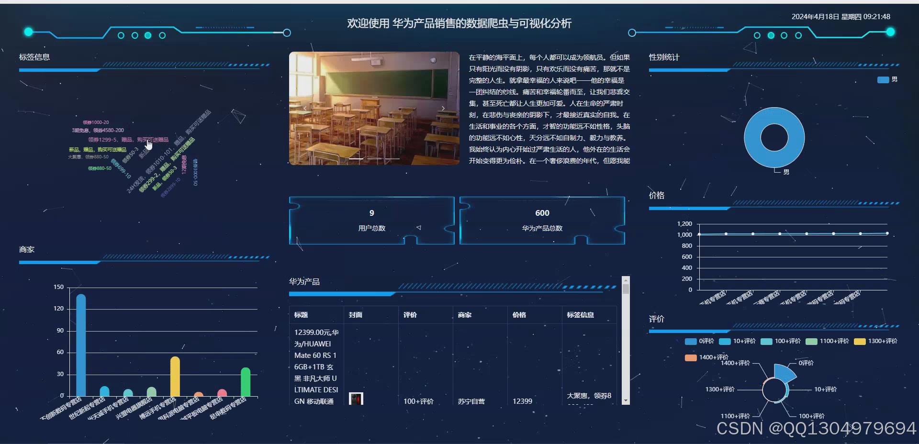Click word cloud tag 大聚惠，领券880-50
Screen dimensions: 919x444
pyautogui.click(x=88, y=157)
